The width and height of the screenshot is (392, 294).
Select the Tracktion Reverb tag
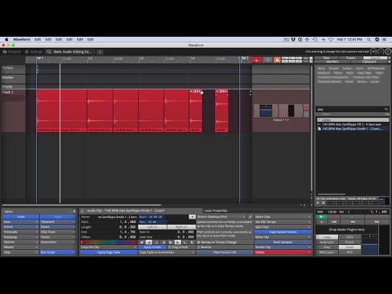coord(330,81)
